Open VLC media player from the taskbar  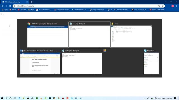41,98
